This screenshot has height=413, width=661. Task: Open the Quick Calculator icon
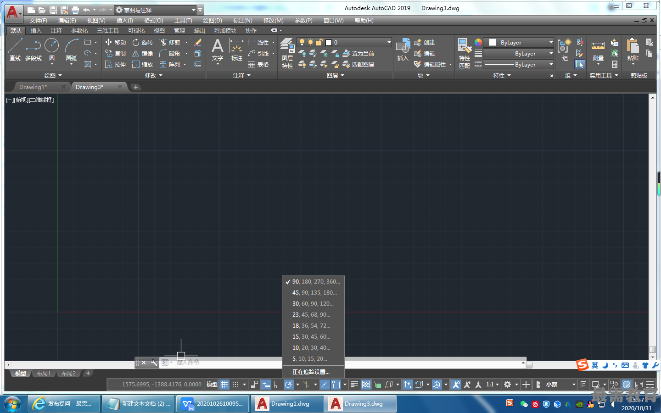coord(614,65)
